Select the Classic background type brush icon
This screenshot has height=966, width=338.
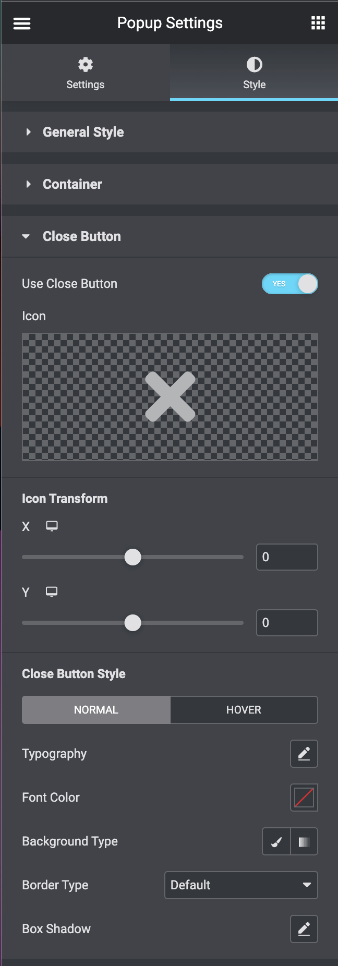point(275,841)
